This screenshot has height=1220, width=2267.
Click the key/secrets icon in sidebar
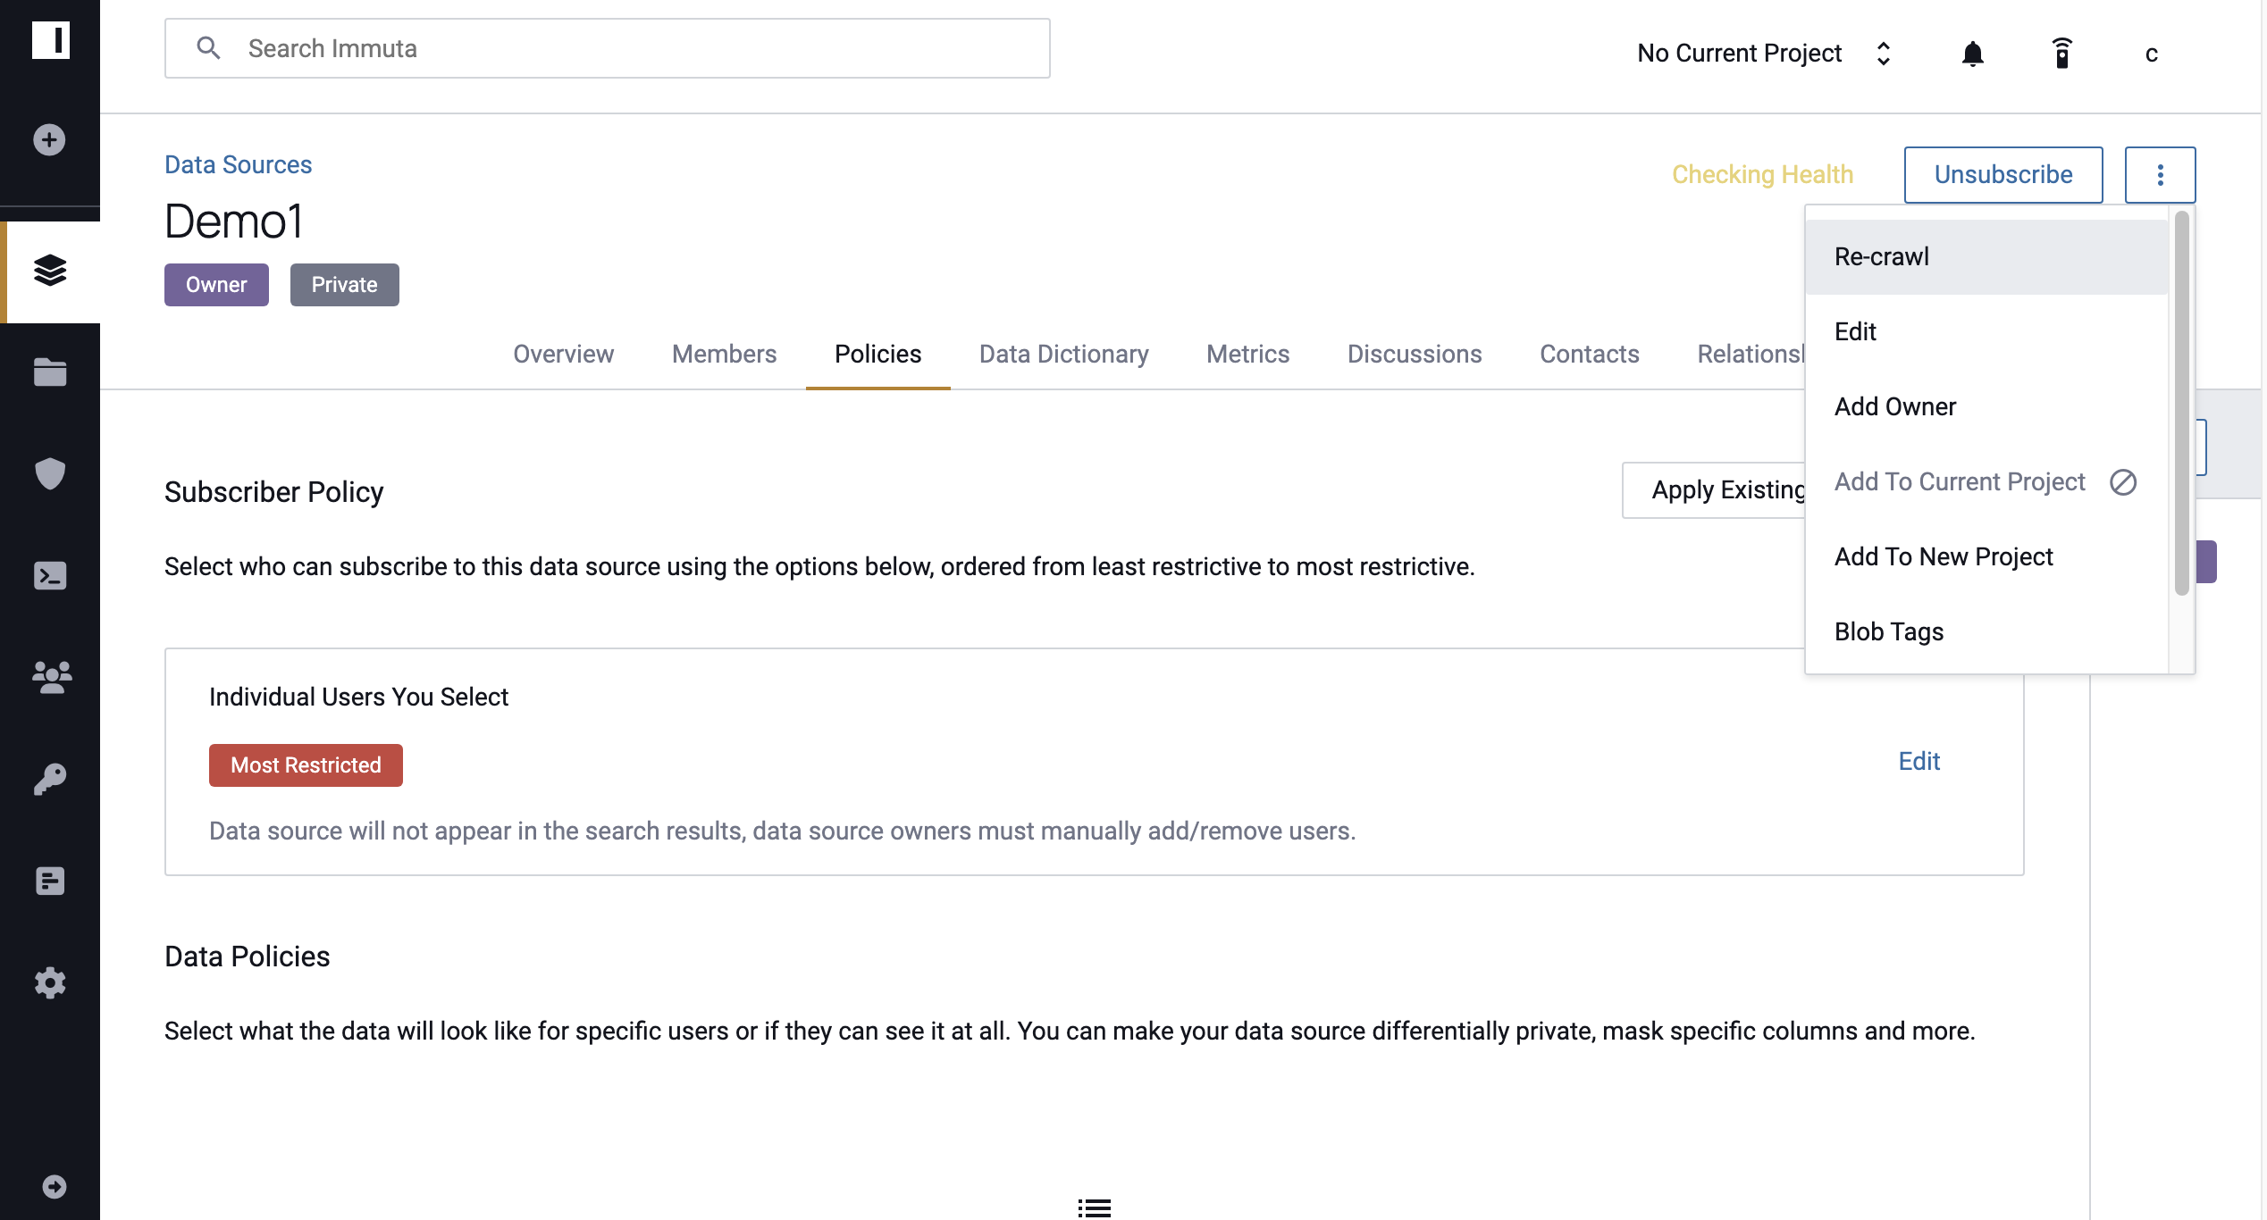(x=49, y=778)
